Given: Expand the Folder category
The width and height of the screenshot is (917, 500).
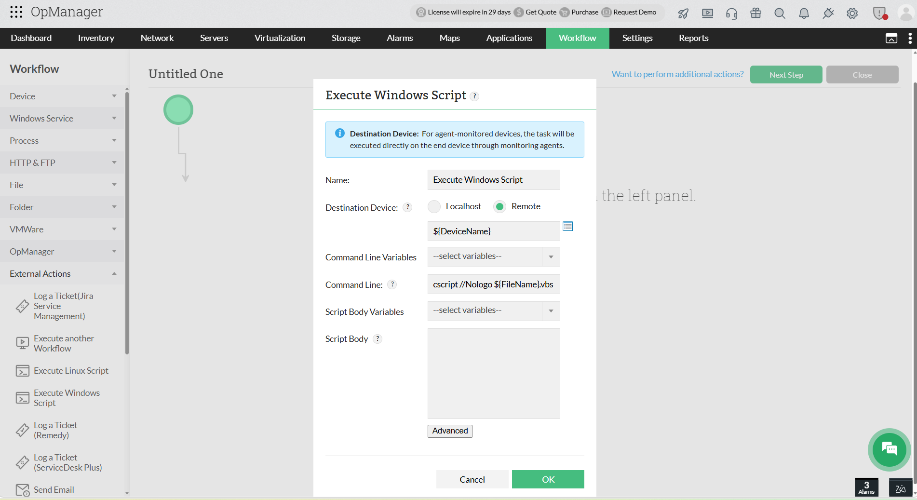Looking at the screenshot, I should coord(62,207).
